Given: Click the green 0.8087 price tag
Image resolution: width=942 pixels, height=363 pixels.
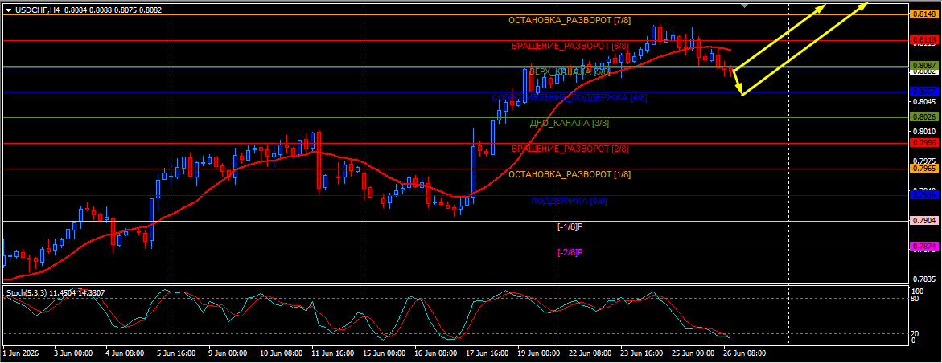Looking at the screenshot, I should click(924, 65).
